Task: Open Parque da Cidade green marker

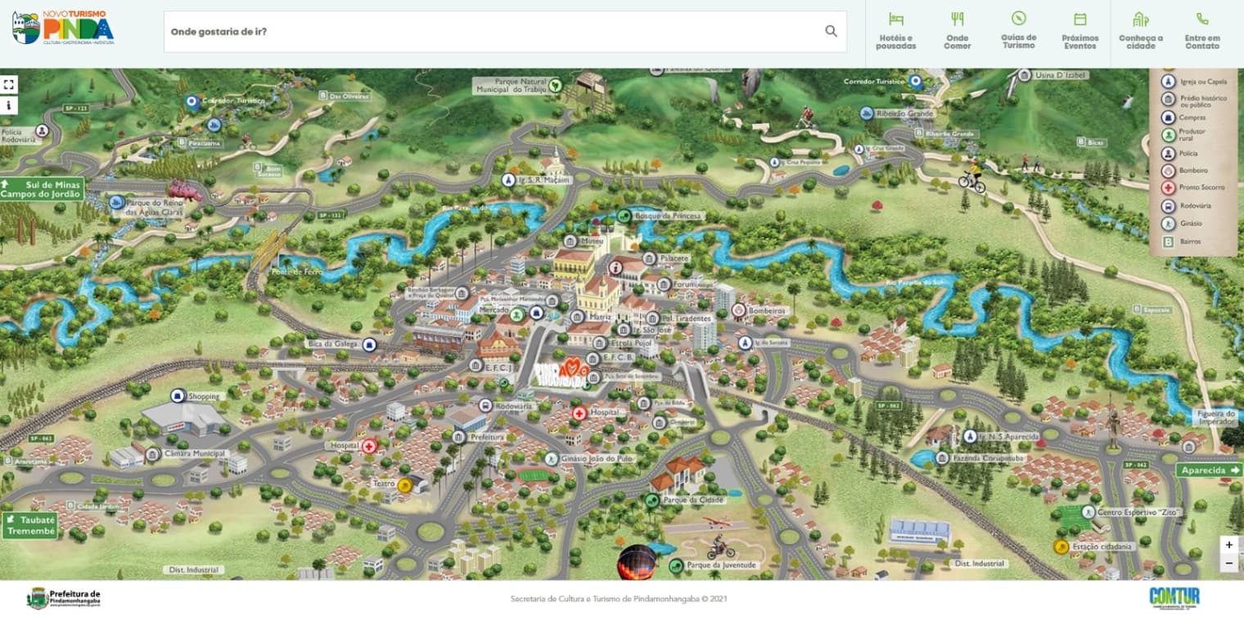Action: coord(652,500)
